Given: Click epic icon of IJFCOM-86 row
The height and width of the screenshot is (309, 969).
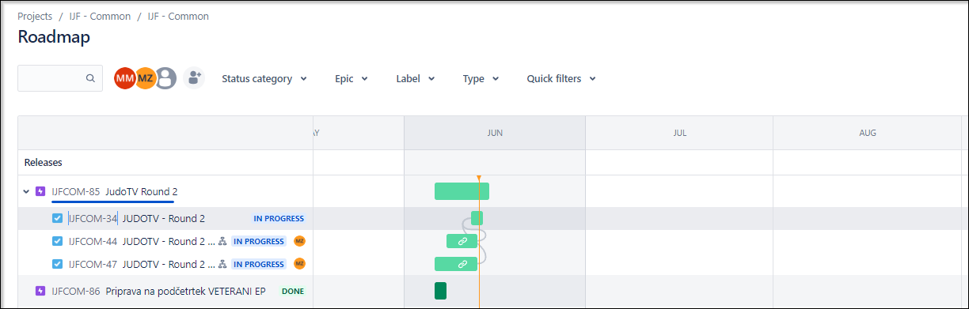Looking at the screenshot, I should pos(40,291).
